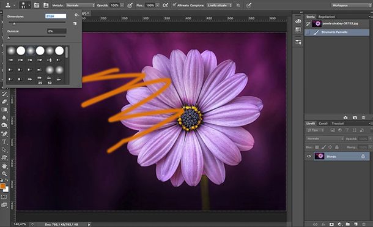Screen dimensions: 373x227
Task: Hide the Sfondo layer eye icon
Action: [309, 157]
